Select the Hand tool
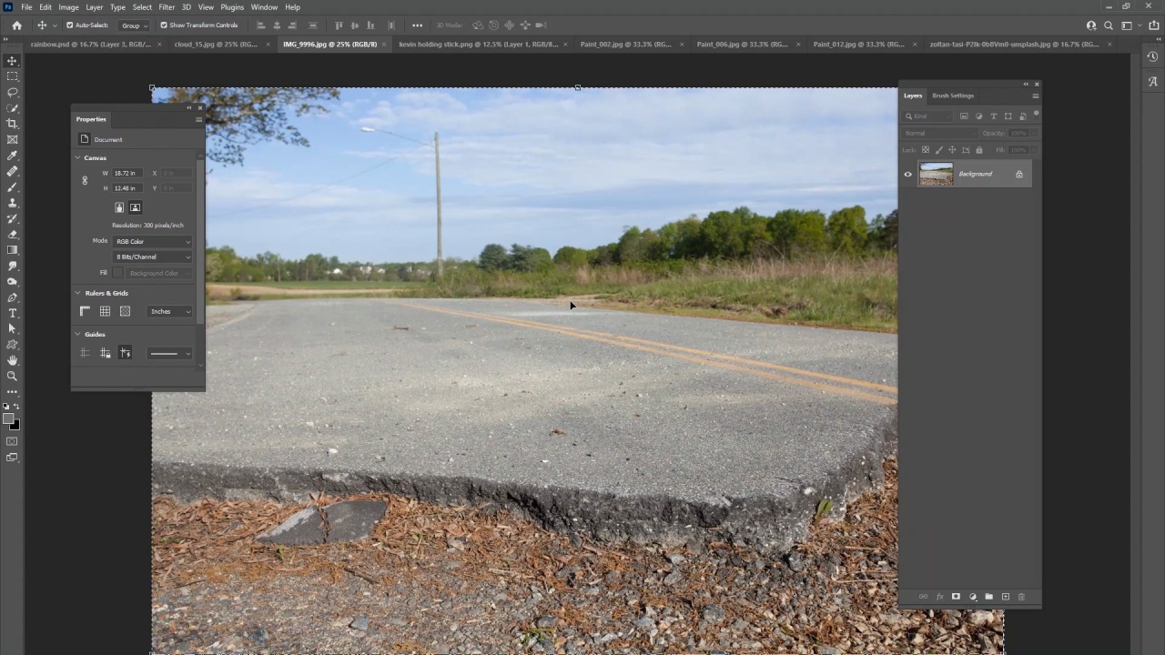Viewport: 1165px width, 655px height. pyautogui.click(x=13, y=360)
